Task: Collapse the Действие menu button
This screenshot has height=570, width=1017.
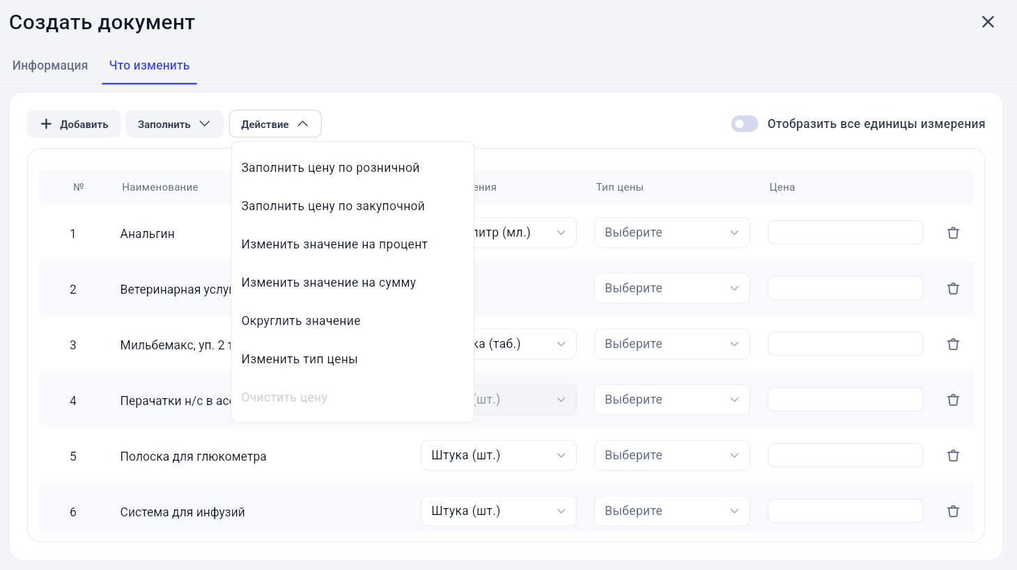Action: (x=275, y=124)
